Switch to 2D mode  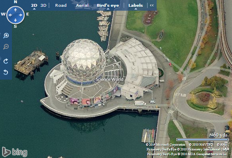[x=34, y=6]
